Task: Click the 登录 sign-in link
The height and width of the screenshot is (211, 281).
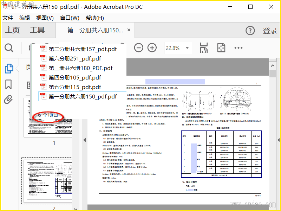Action: pos(270,31)
